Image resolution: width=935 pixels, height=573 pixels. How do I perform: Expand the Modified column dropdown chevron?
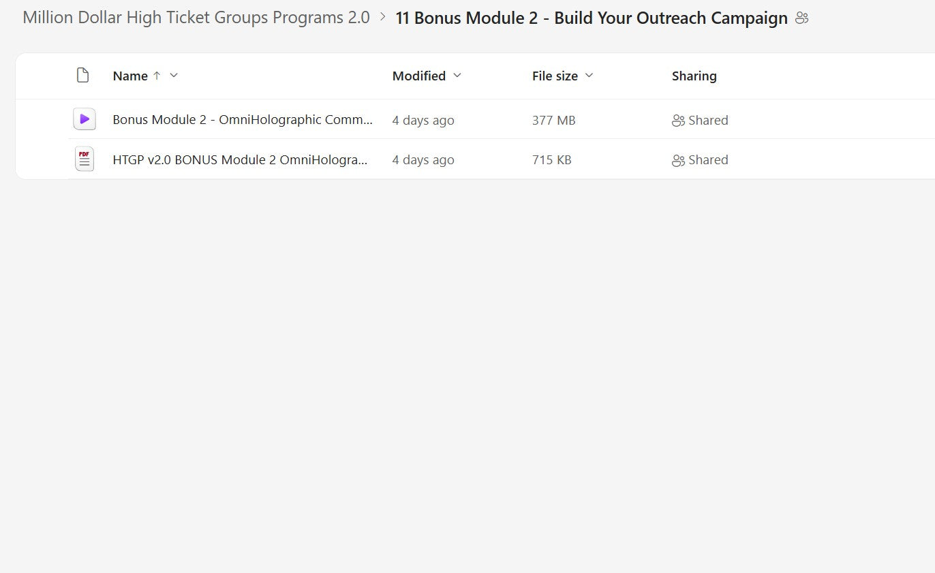pos(457,76)
